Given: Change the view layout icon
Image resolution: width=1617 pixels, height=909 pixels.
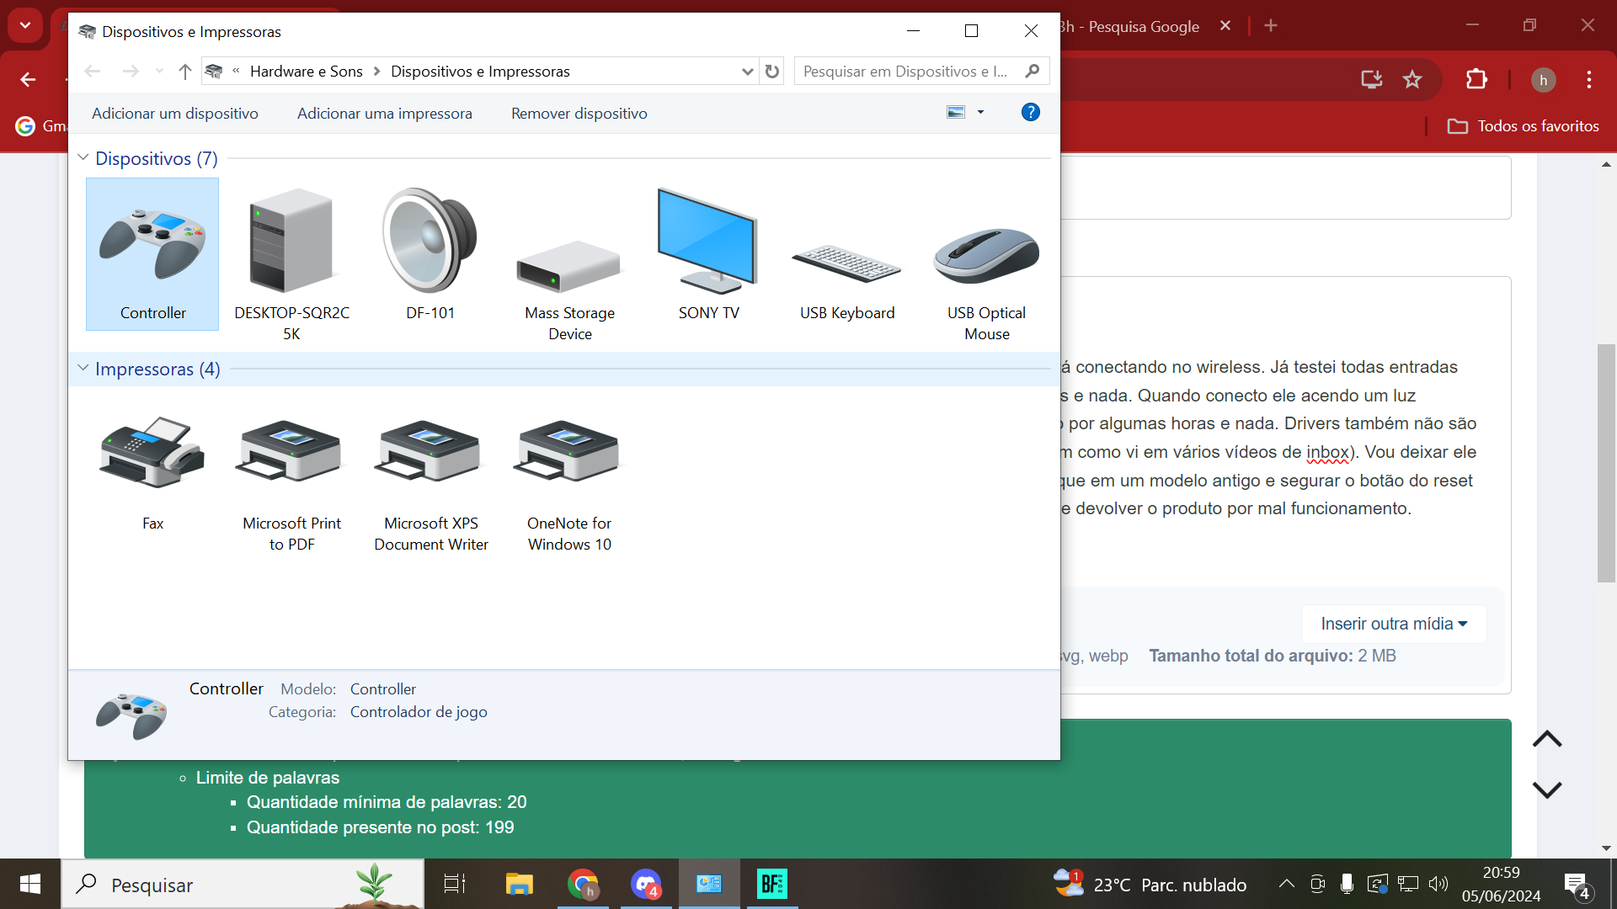Looking at the screenshot, I should (x=956, y=113).
